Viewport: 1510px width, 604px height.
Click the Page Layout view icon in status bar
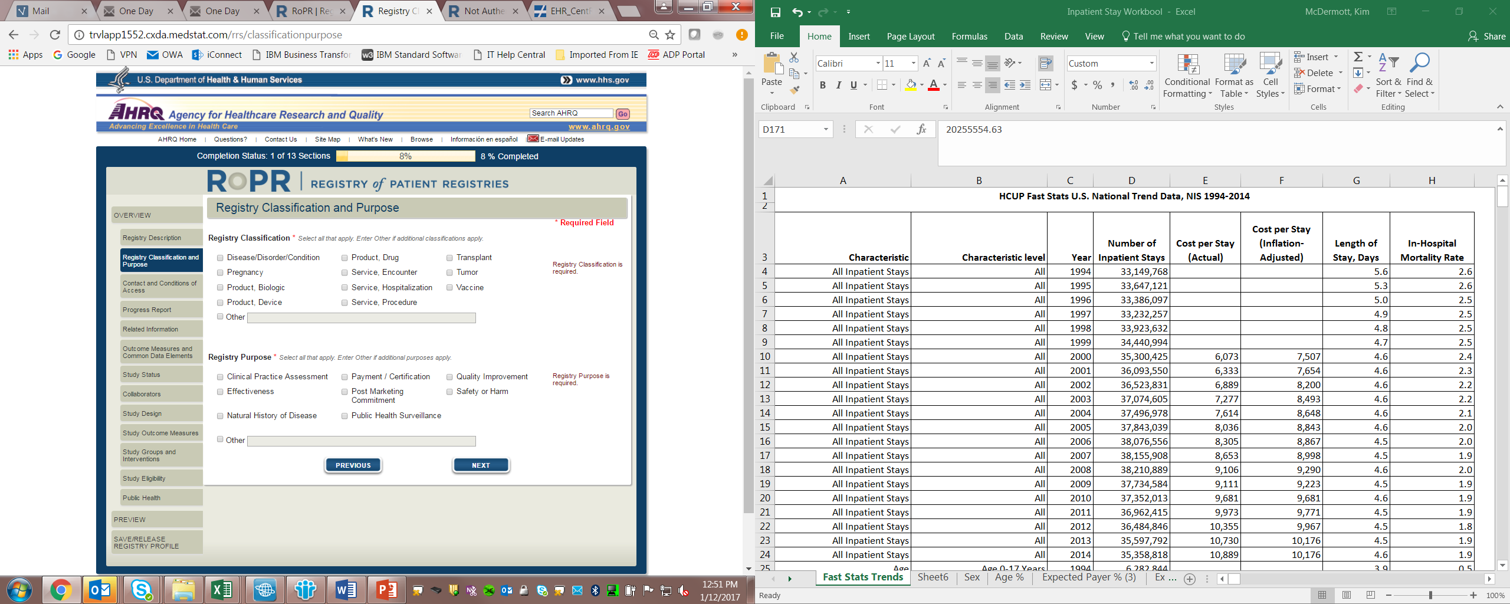pyautogui.click(x=1347, y=595)
